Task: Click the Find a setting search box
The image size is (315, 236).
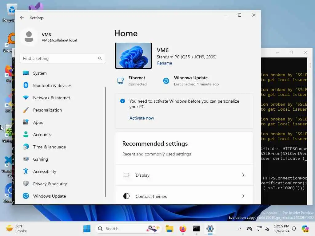Action: coord(63,58)
